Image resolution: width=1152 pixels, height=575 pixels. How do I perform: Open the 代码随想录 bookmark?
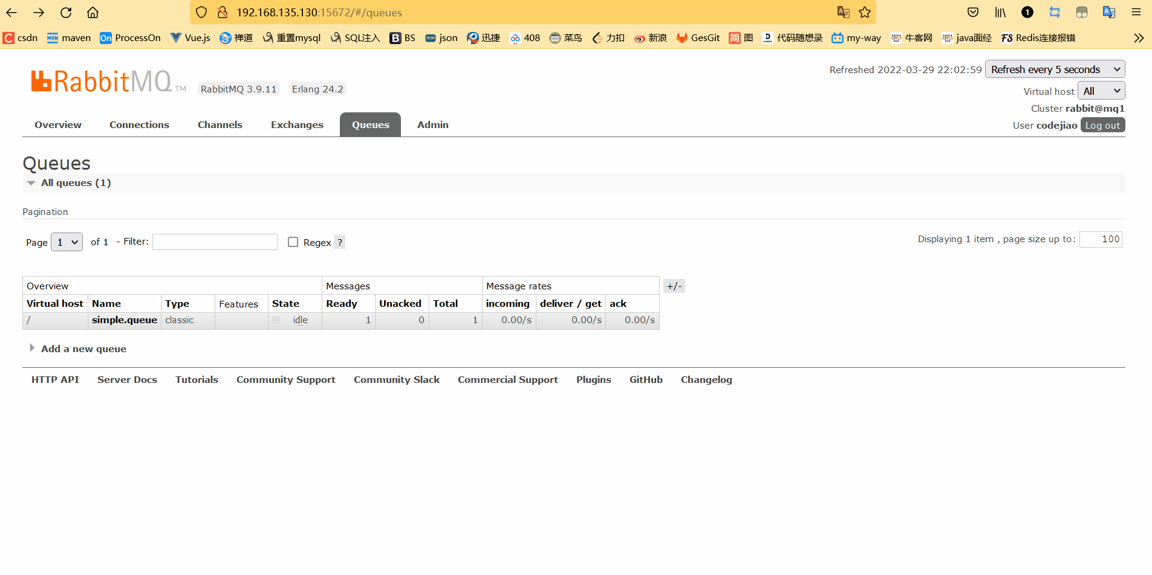[793, 38]
